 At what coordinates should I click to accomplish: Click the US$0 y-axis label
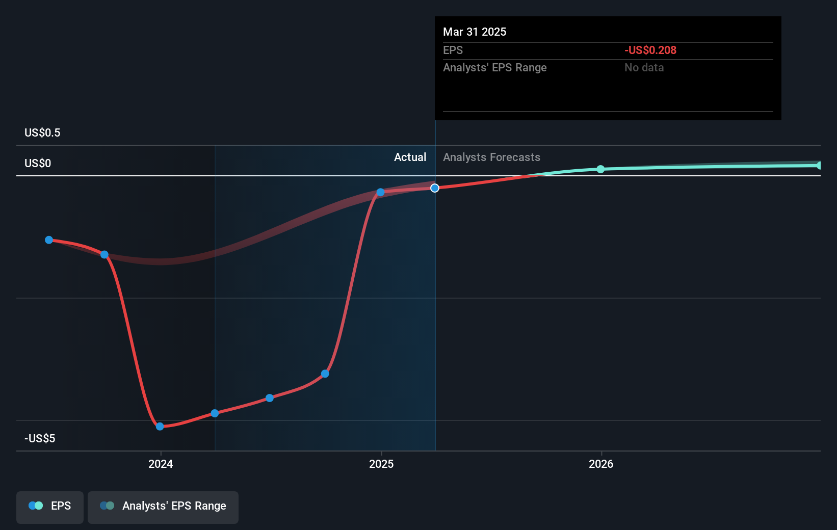38,163
